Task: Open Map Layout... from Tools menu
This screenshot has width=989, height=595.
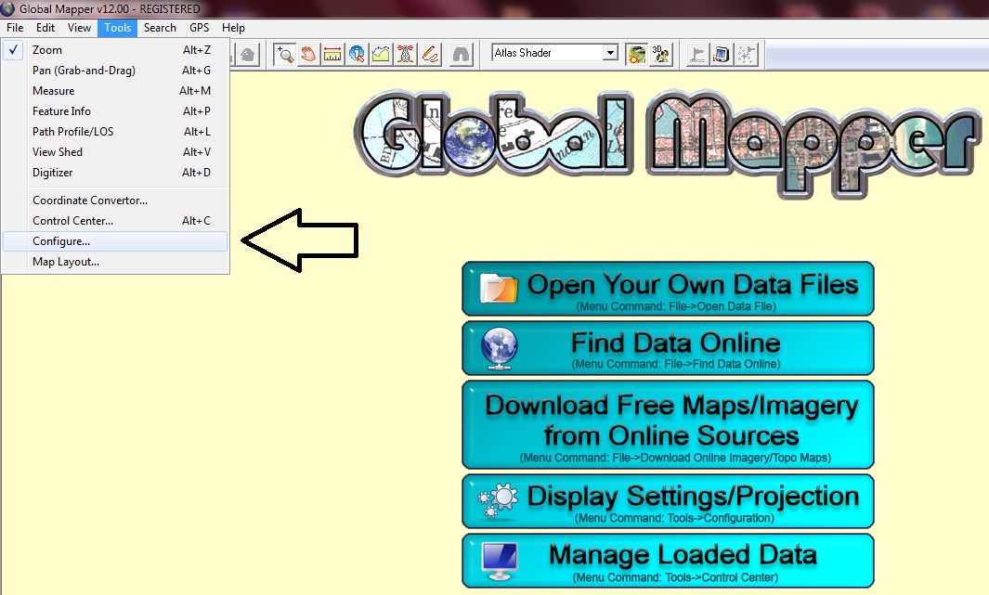Action: (x=115, y=262)
